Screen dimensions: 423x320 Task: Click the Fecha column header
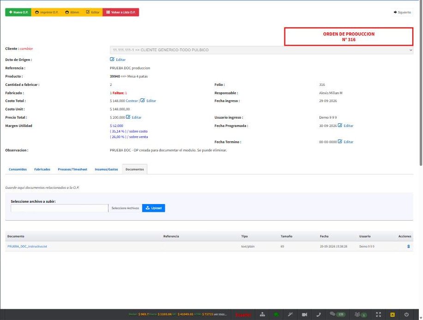[324, 236]
